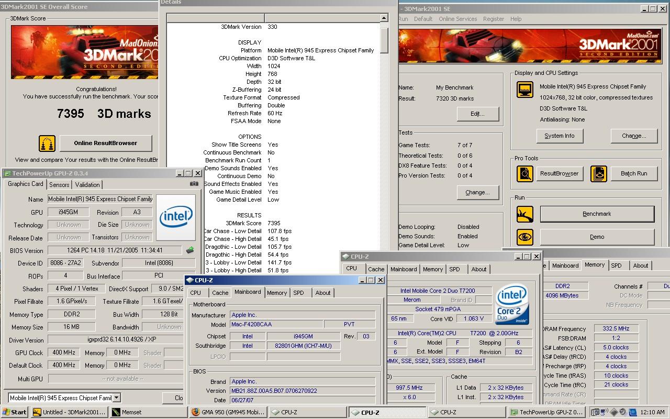Click the BIOS Version field in CPU-Z
This screenshot has height=419, width=670.
point(303,391)
